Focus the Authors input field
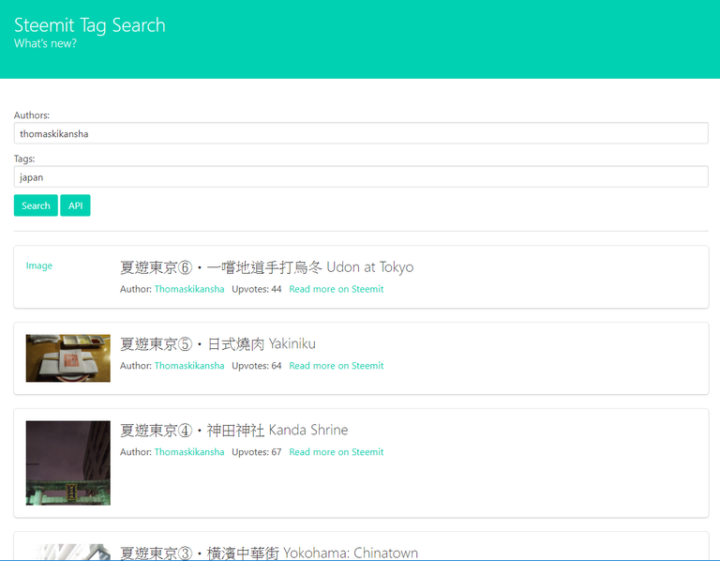 [360, 133]
